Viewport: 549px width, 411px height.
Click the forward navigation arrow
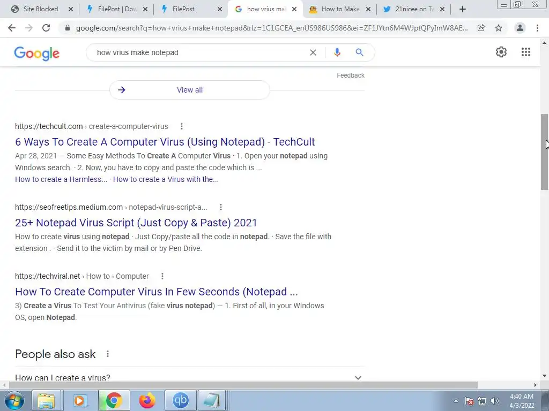(x=29, y=28)
